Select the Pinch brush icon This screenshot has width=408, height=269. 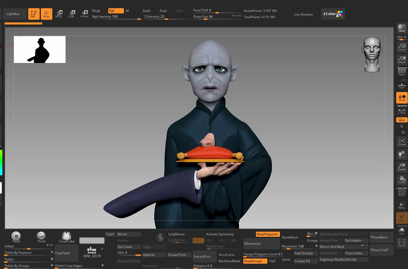(41, 237)
